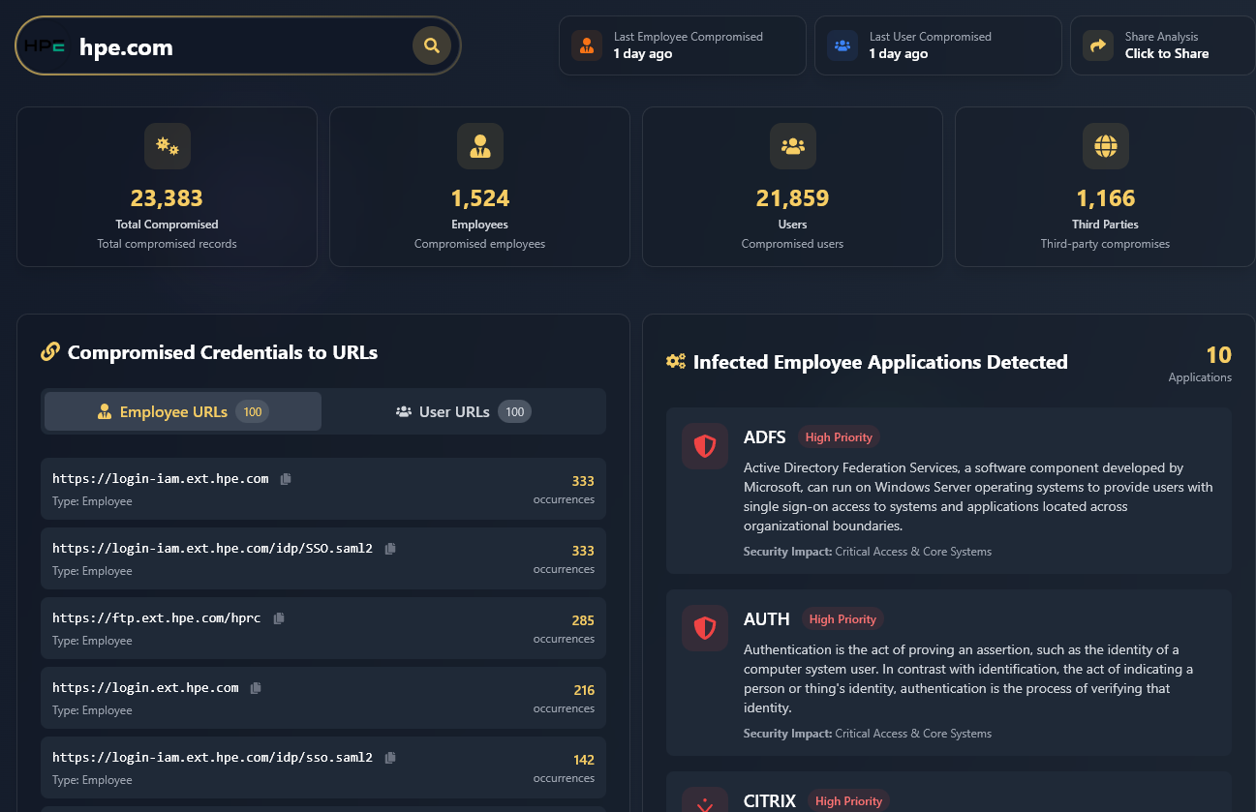Viewport: 1256px width, 812px height.
Task: Click the blue Last User Compromised icon
Action: [842, 45]
